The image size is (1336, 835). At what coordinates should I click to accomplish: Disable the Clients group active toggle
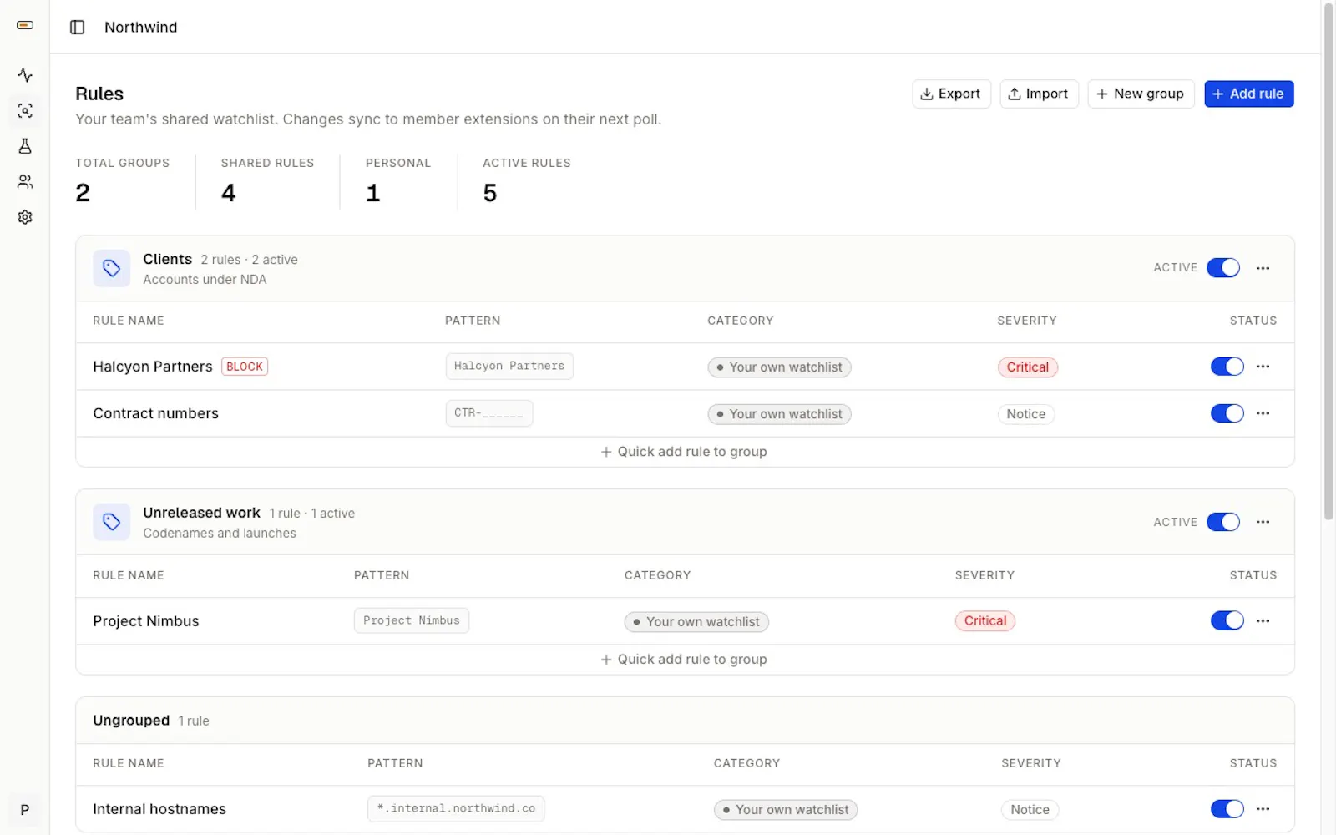[1223, 268]
